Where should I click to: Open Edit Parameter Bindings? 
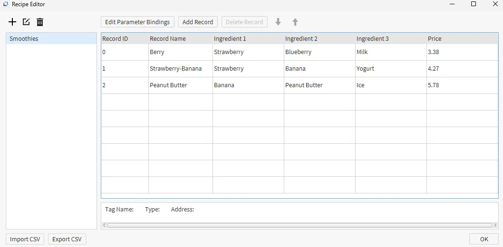click(x=137, y=22)
